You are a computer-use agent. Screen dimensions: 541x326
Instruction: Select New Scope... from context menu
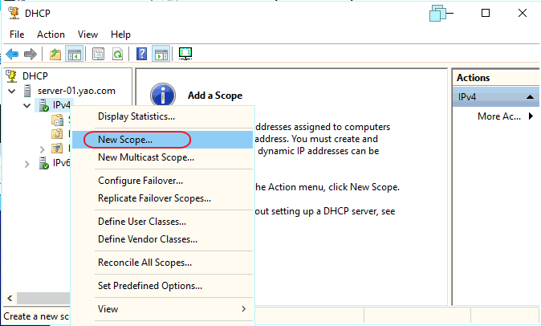[x=124, y=139]
